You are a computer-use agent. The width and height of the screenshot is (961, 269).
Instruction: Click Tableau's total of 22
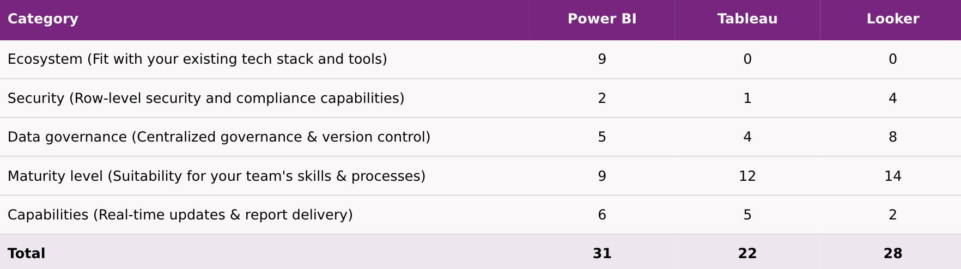[x=747, y=254]
